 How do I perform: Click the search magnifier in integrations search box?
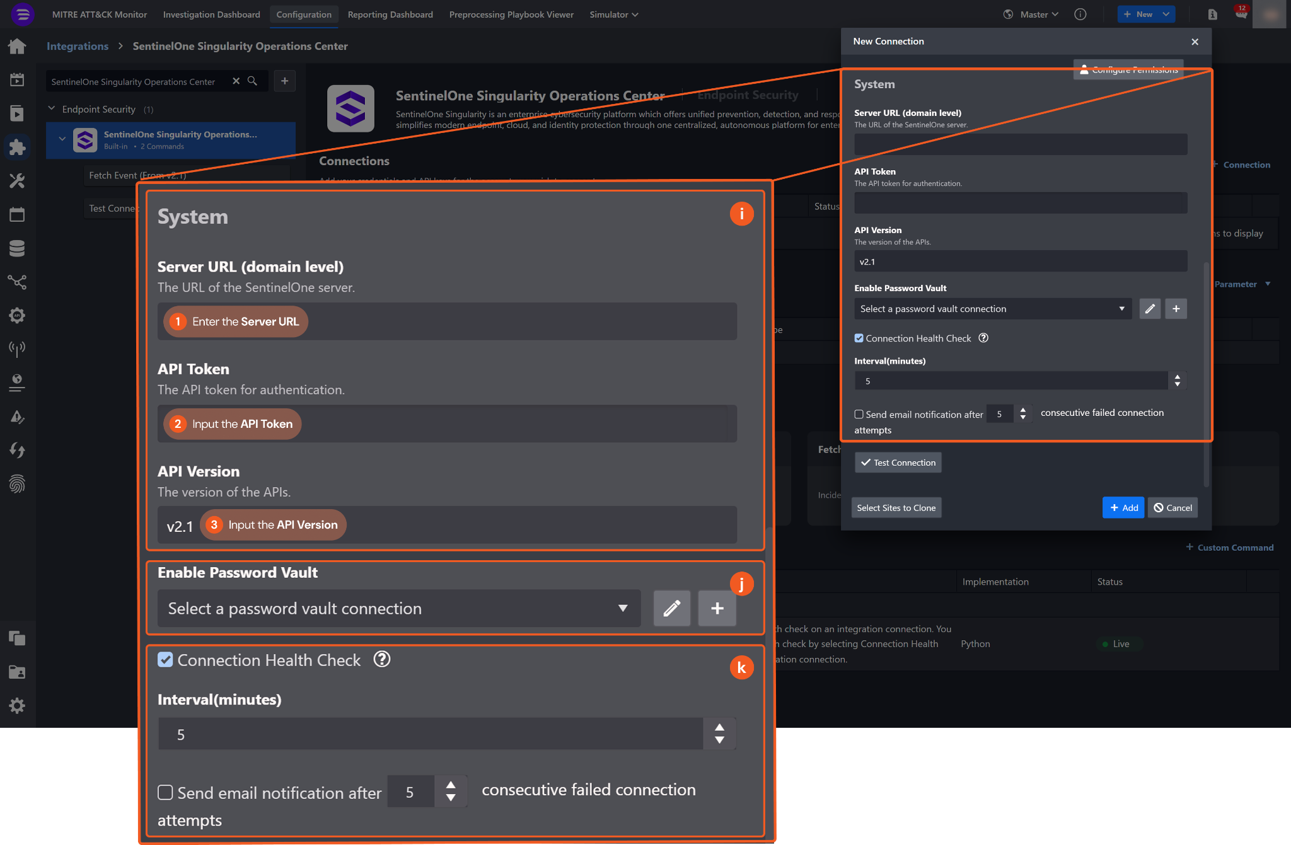tap(252, 81)
